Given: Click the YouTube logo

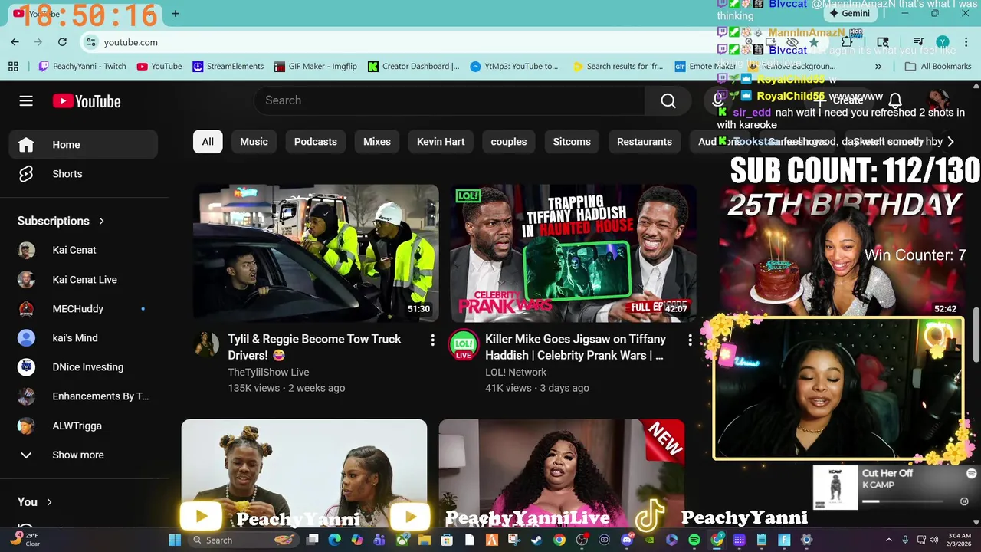Looking at the screenshot, I should coord(87,100).
